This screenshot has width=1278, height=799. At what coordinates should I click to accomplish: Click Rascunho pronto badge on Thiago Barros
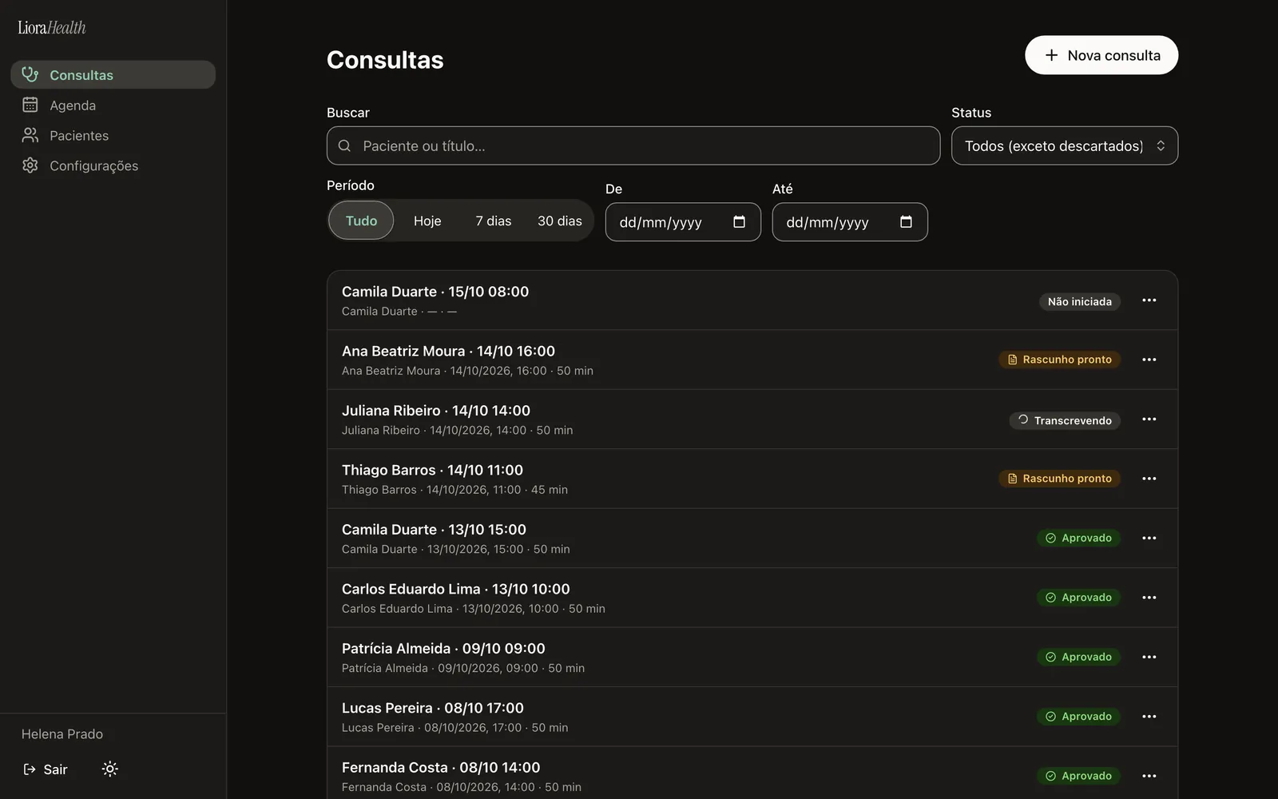tap(1059, 479)
